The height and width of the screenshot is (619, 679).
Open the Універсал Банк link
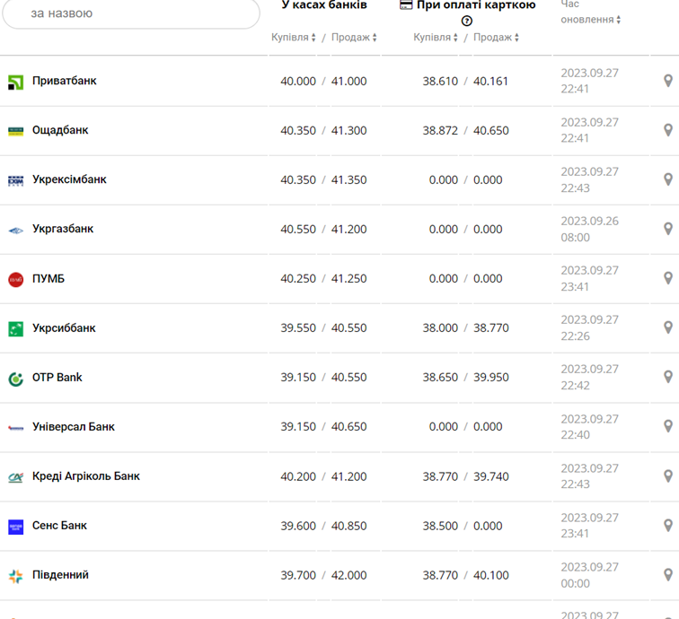pyautogui.click(x=74, y=427)
